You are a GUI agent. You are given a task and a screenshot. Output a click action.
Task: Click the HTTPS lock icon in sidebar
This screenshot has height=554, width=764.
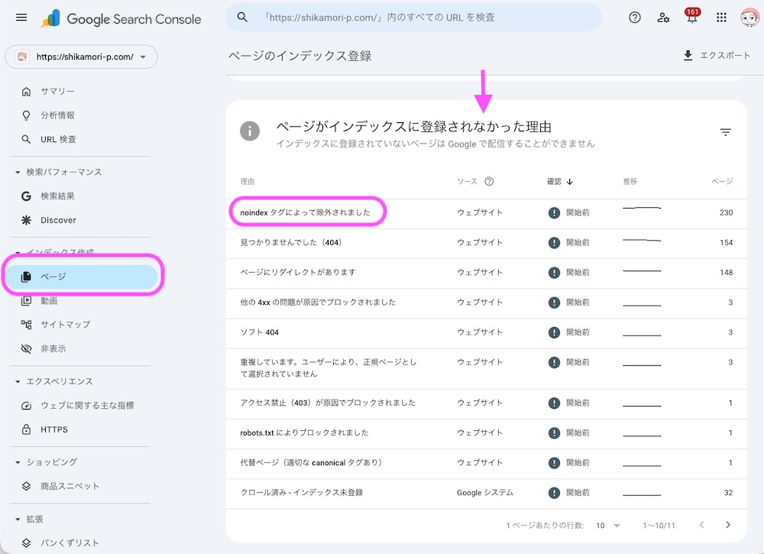coord(26,429)
